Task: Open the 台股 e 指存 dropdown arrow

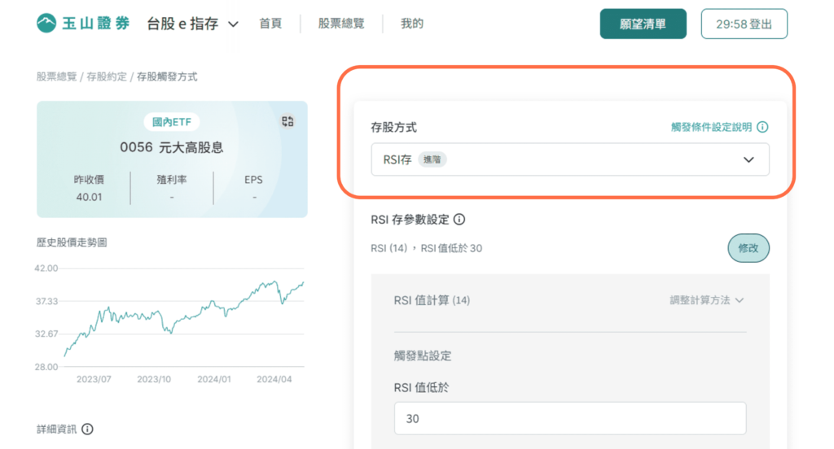Action: 233,24
